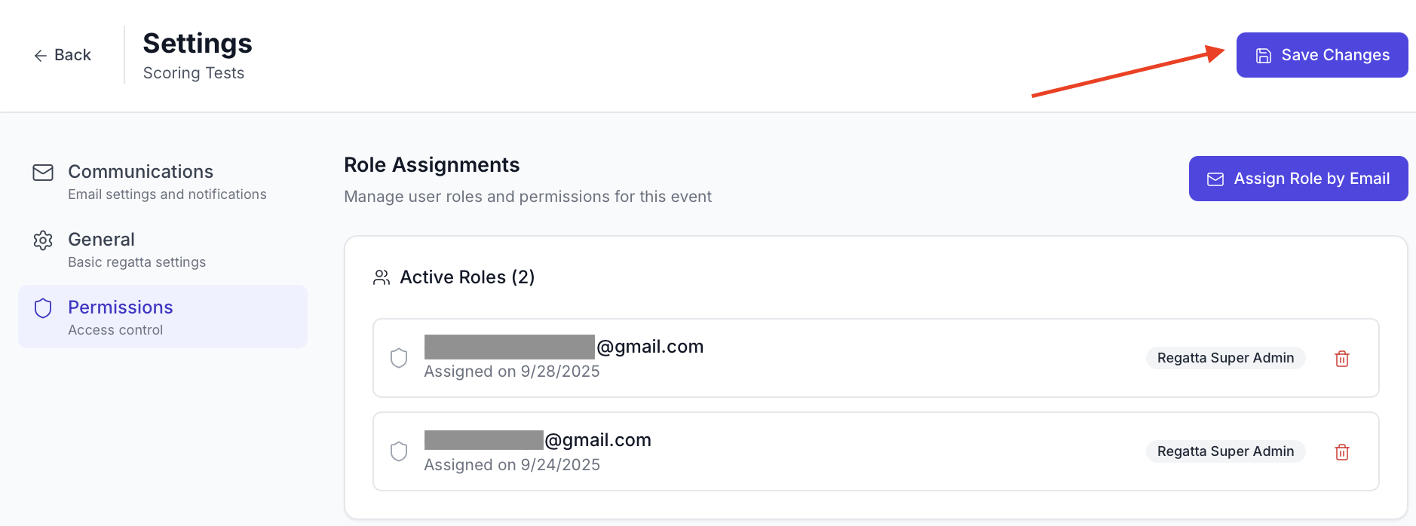Select the email address on the second role card
Viewport: 1416px width, 526px height.
(x=538, y=439)
